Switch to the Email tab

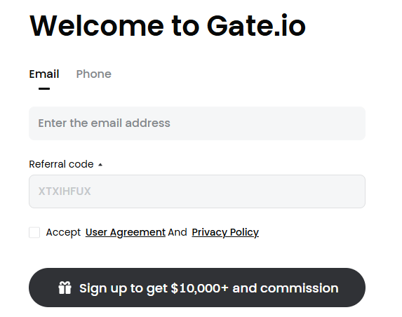tap(44, 74)
